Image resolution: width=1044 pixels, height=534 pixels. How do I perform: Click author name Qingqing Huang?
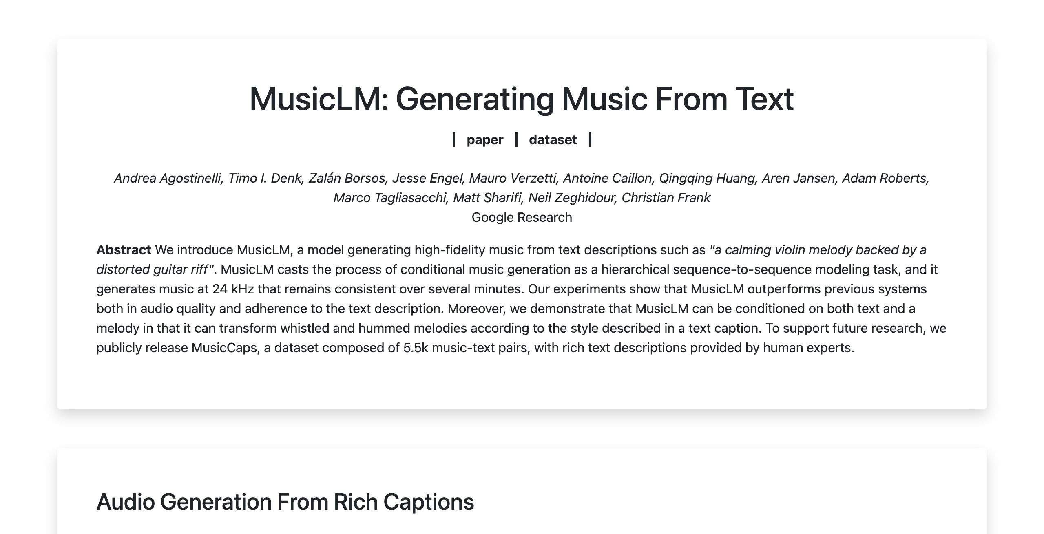click(707, 178)
